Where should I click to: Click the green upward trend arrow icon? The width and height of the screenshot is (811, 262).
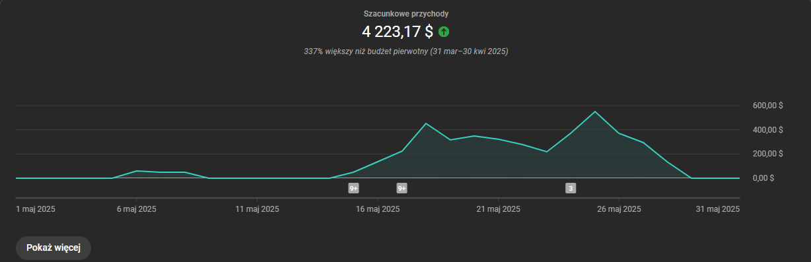click(444, 31)
